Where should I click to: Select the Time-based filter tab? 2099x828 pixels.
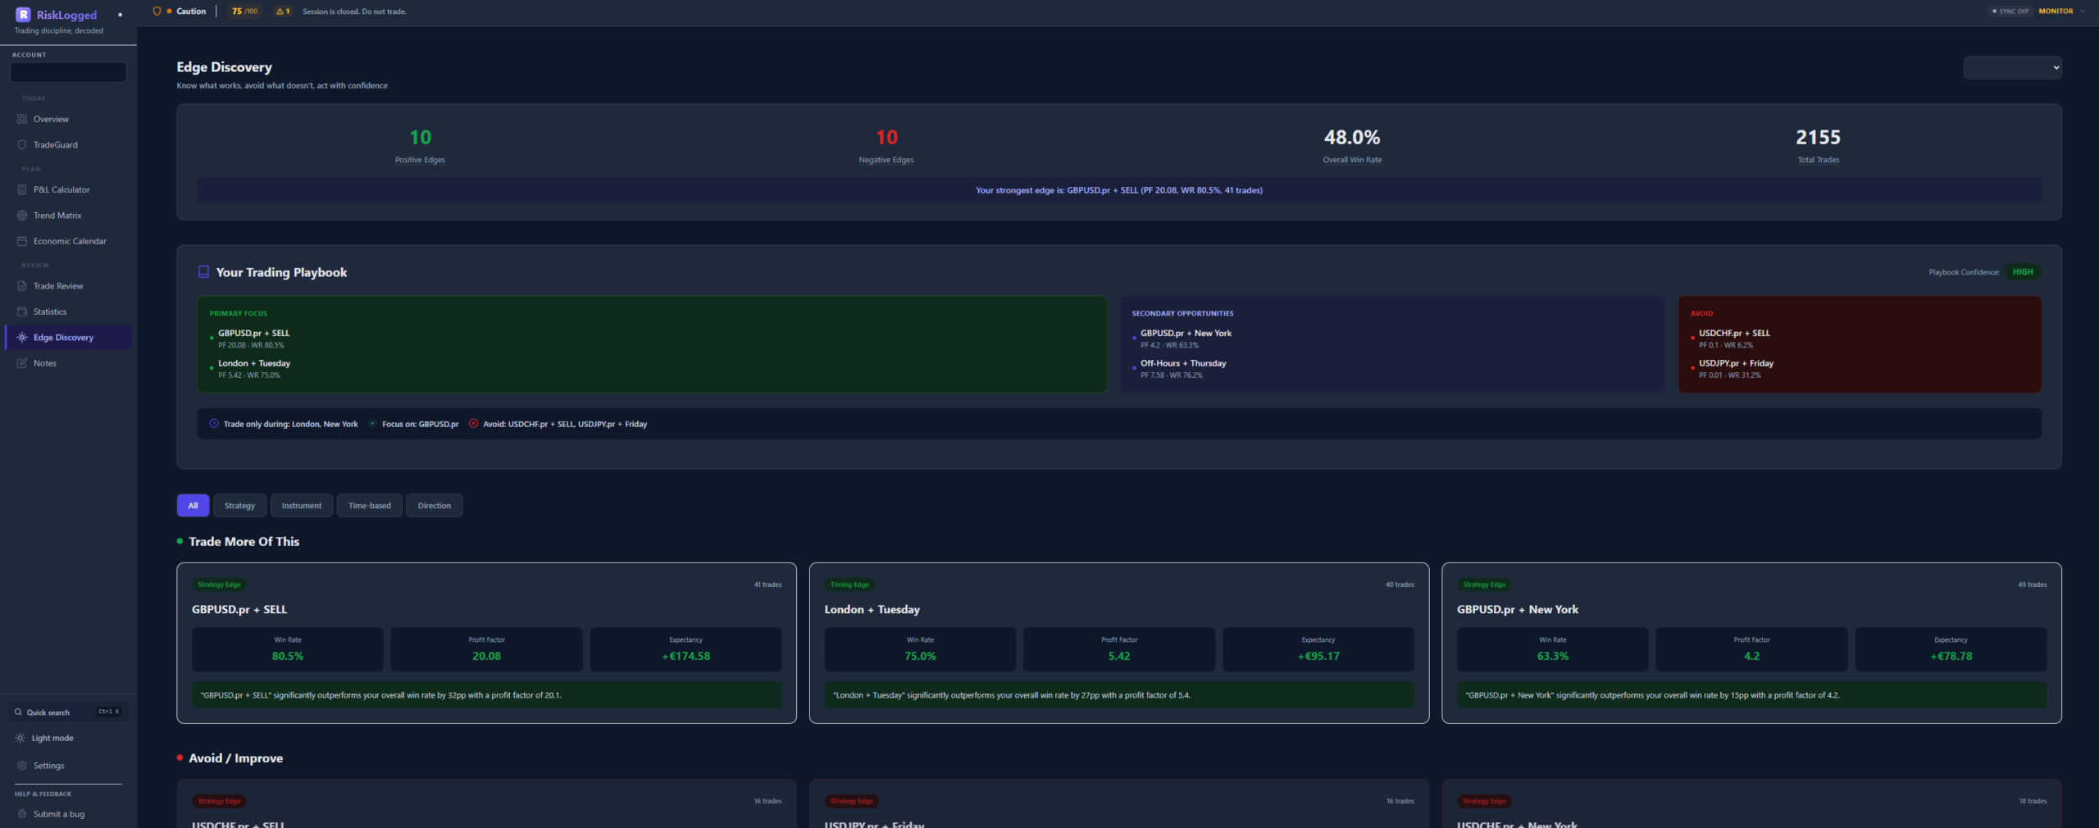370,506
